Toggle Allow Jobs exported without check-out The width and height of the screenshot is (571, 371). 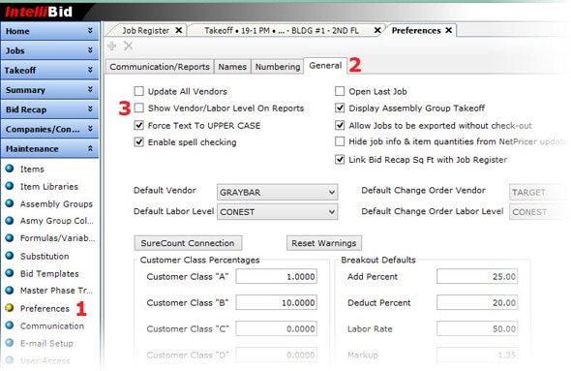(x=340, y=125)
